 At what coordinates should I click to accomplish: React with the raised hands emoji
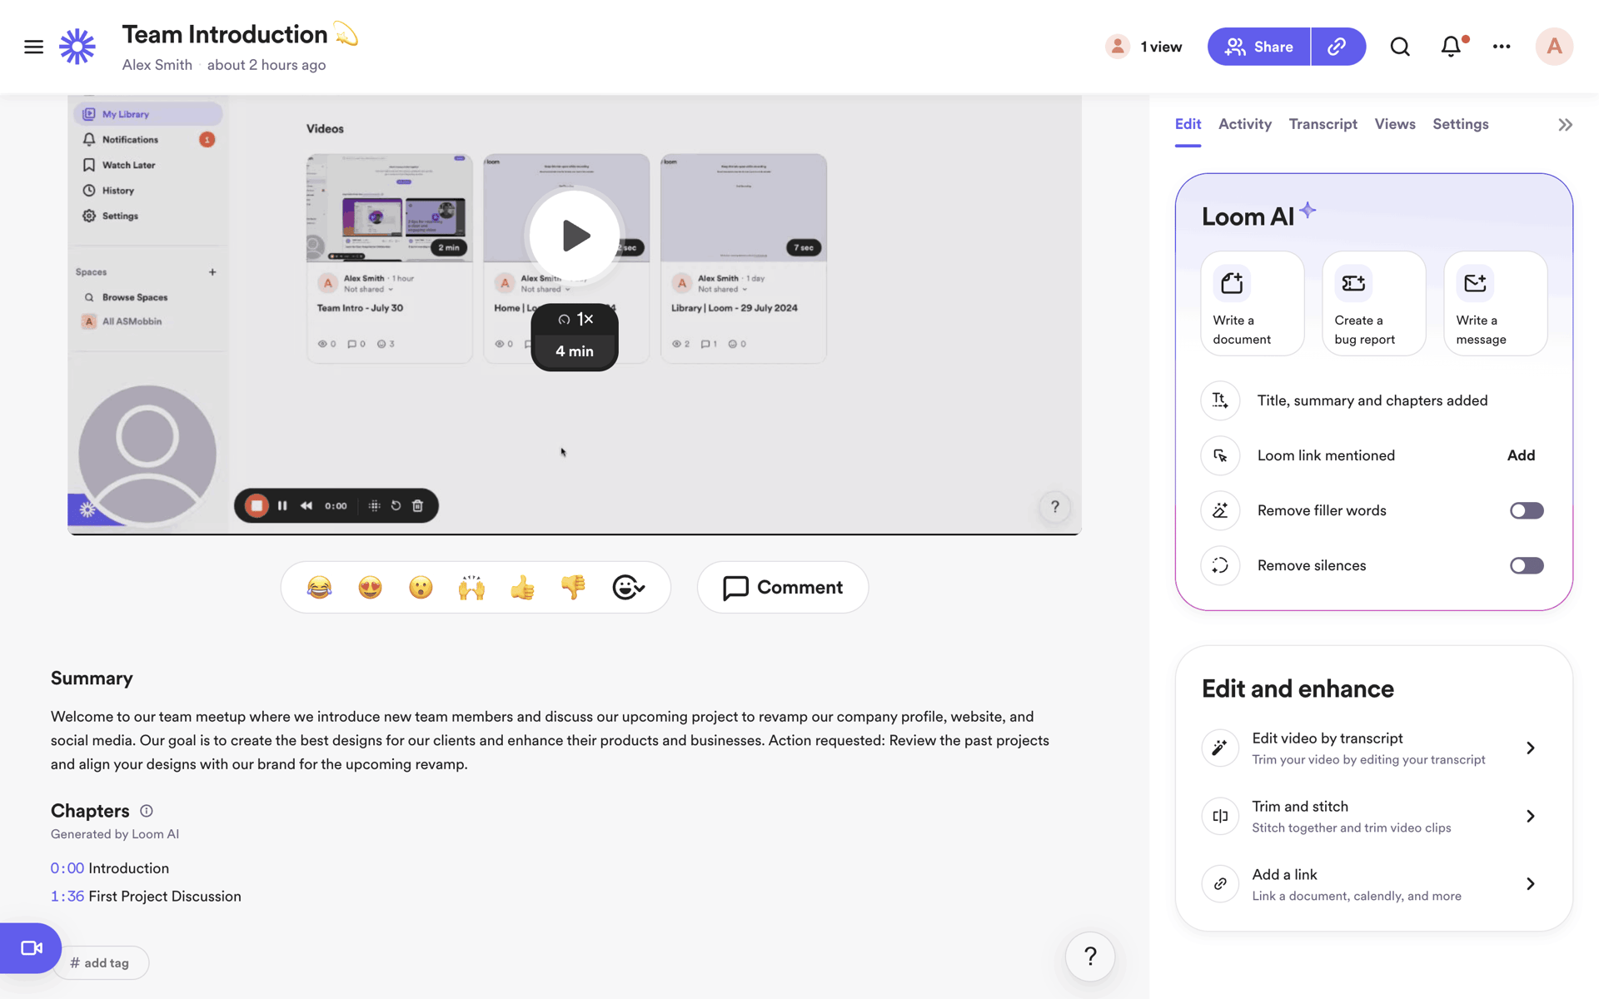tap(471, 588)
